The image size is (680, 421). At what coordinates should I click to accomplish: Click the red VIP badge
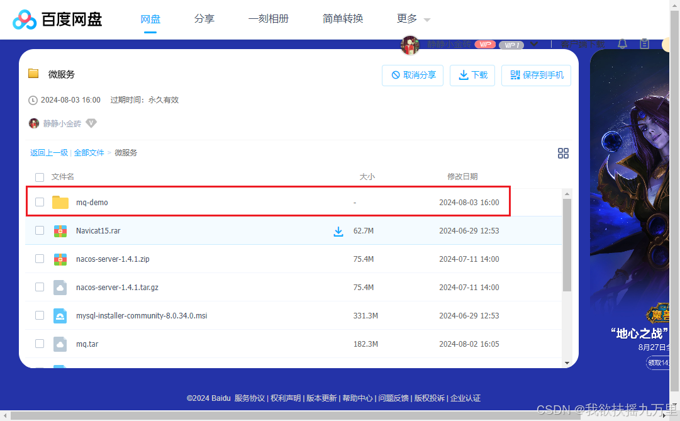(x=485, y=44)
